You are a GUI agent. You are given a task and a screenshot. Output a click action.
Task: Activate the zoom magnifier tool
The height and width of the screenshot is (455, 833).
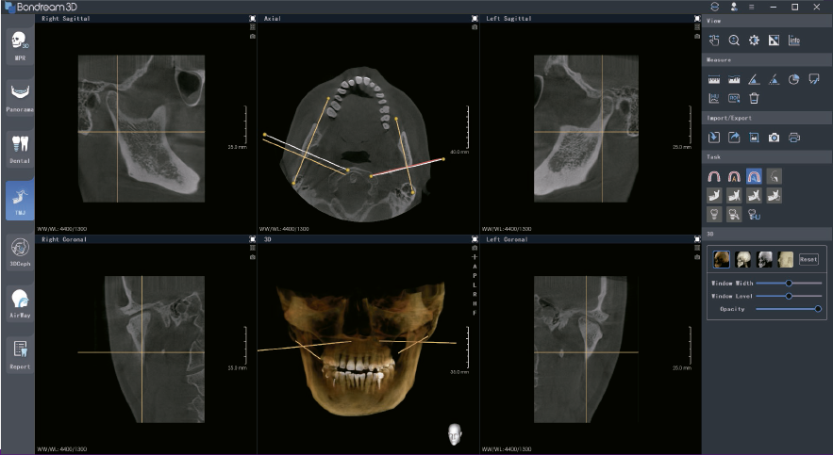click(734, 40)
